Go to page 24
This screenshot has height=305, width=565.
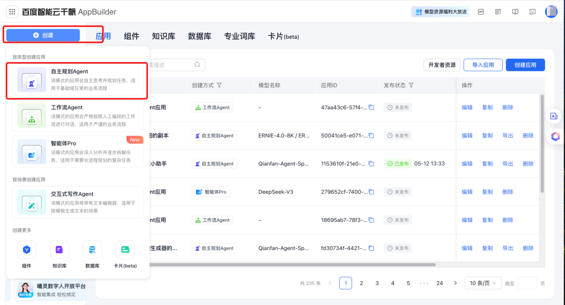(440, 283)
